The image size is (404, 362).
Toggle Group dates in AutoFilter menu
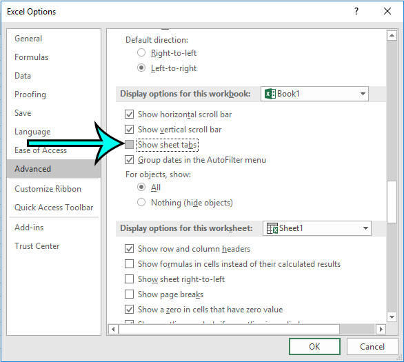(129, 160)
